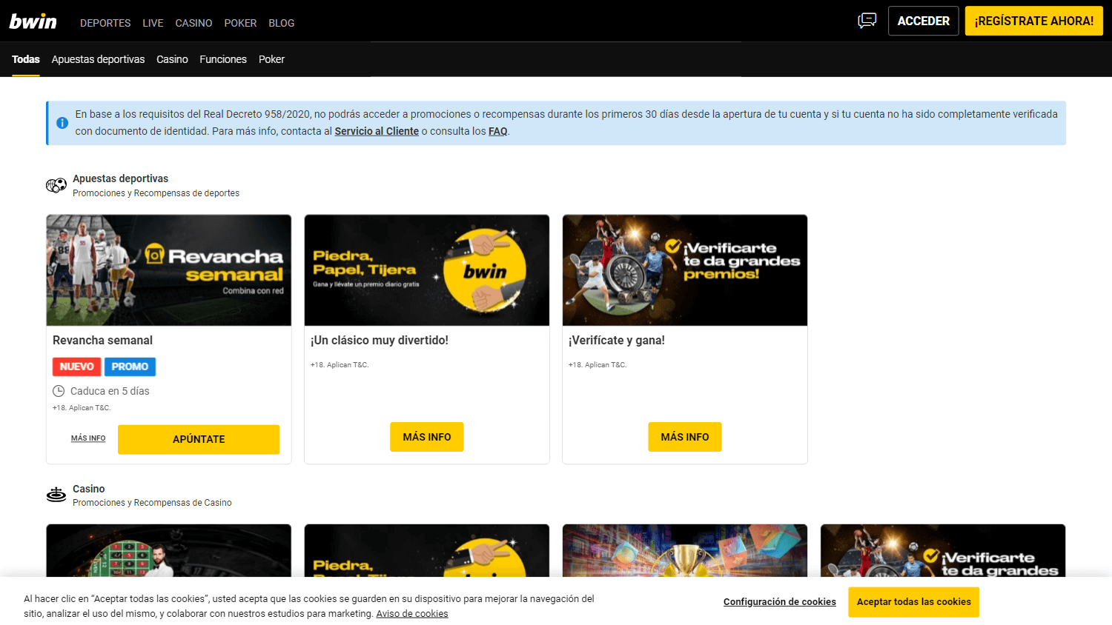Viewport: 1112px width, 625px height.
Task: Open Piedra, Papel, Tijera sports banner
Action: click(x=427, y=270)
